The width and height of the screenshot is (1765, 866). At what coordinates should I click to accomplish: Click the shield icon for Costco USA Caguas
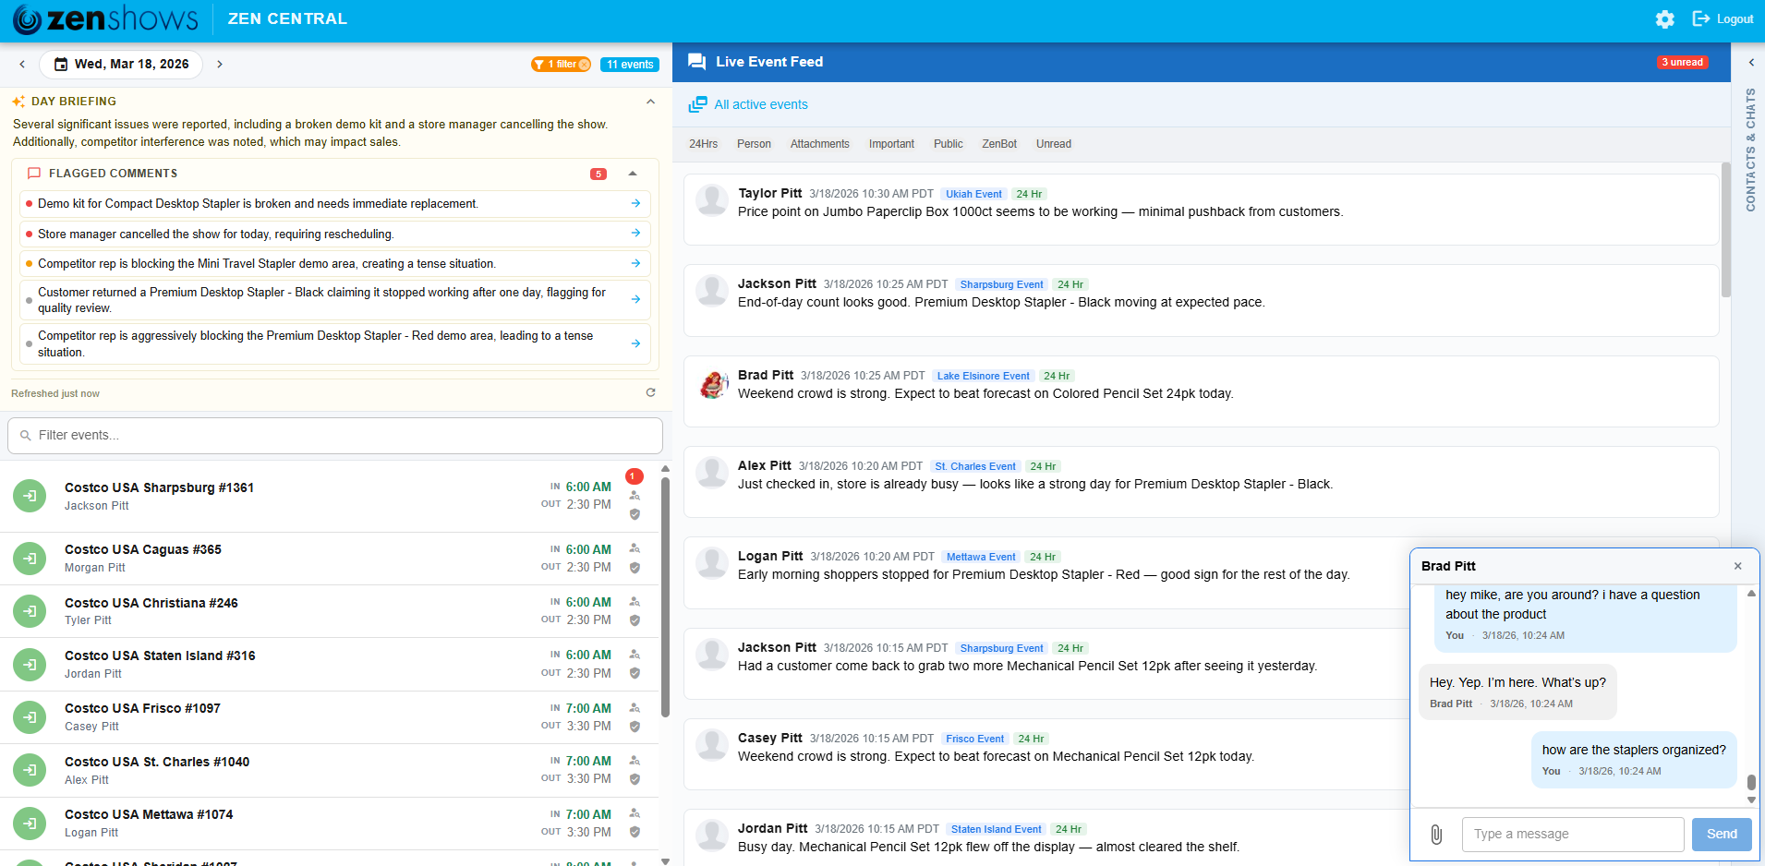coord(635,568)
